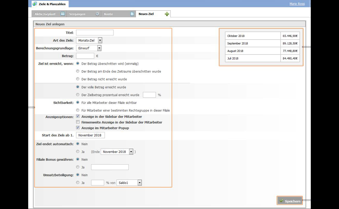The image size is (339, 209).
Task: Click the Ziele & Planzahlen globe icon
Action: (x=35, y=4)
